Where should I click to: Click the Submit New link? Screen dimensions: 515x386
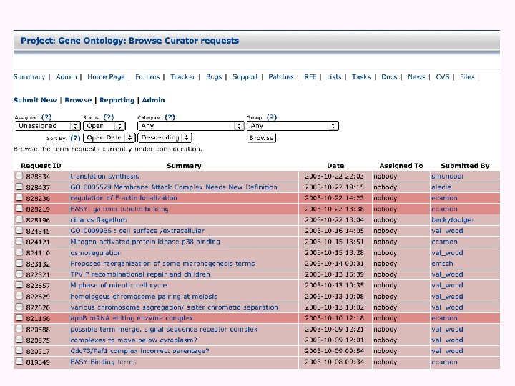(x=35, y=100)
